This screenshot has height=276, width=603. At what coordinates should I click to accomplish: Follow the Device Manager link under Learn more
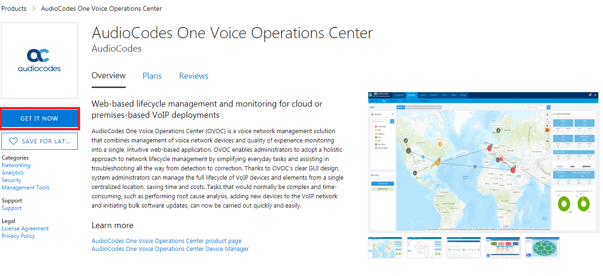click(170, 249)
